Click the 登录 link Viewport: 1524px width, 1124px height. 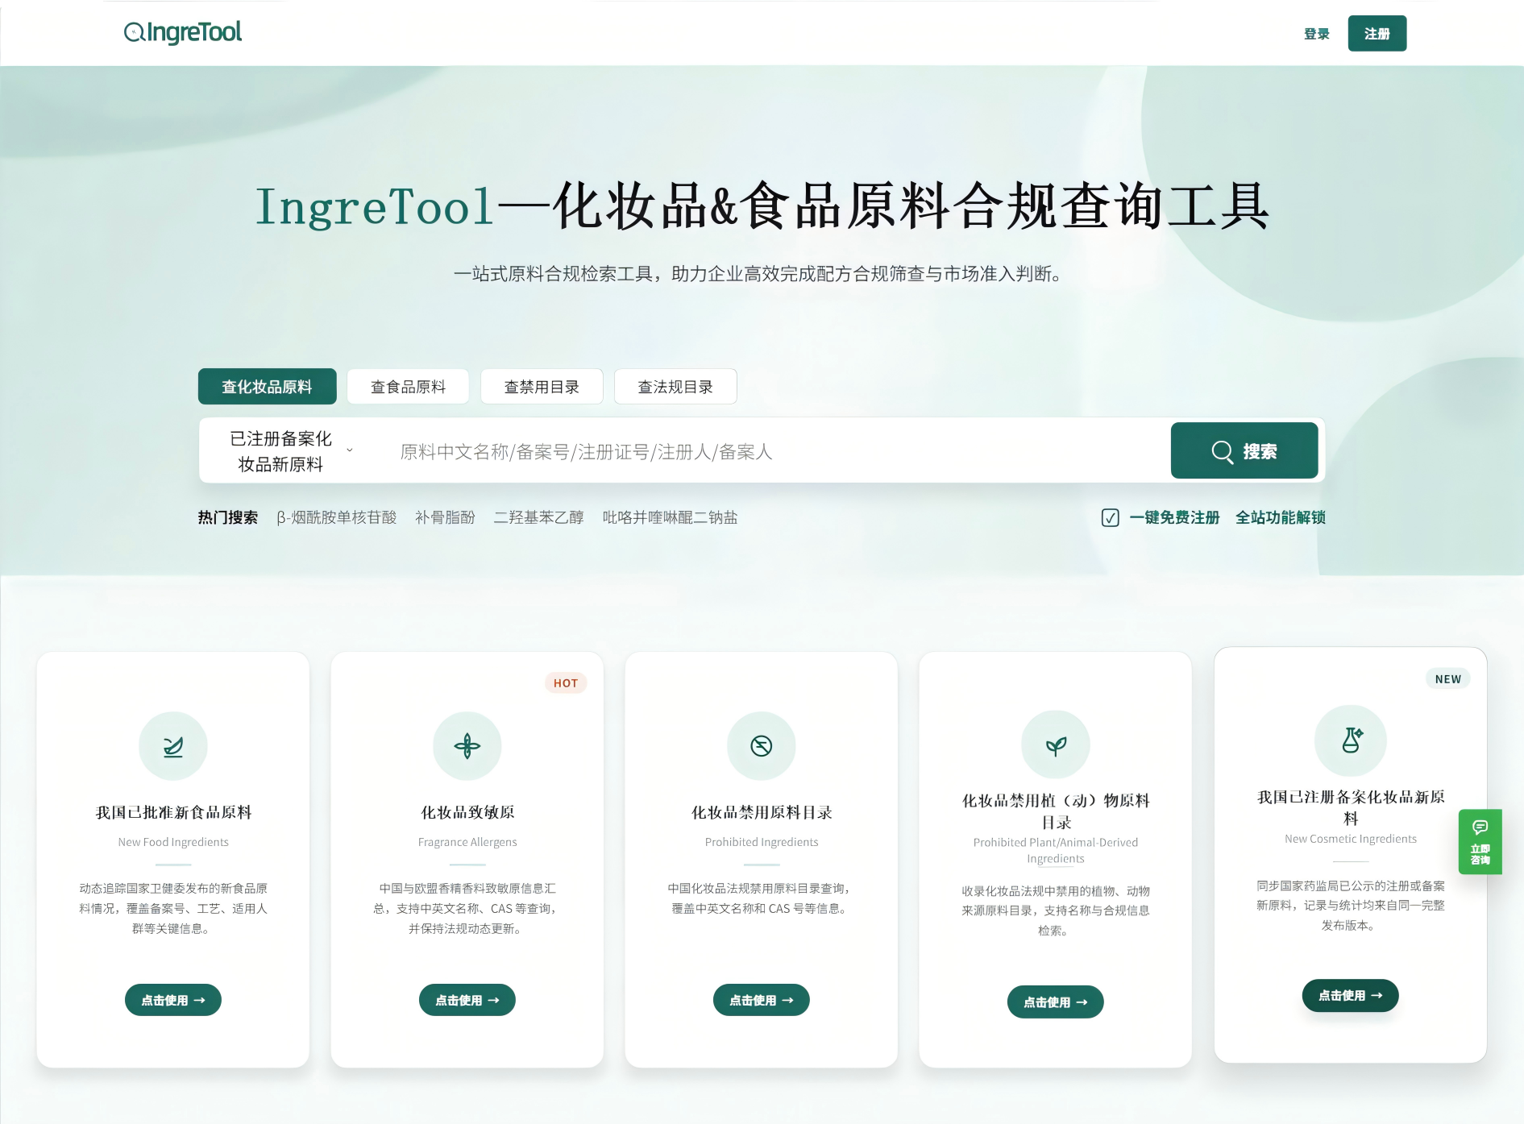click(1317, 34)
